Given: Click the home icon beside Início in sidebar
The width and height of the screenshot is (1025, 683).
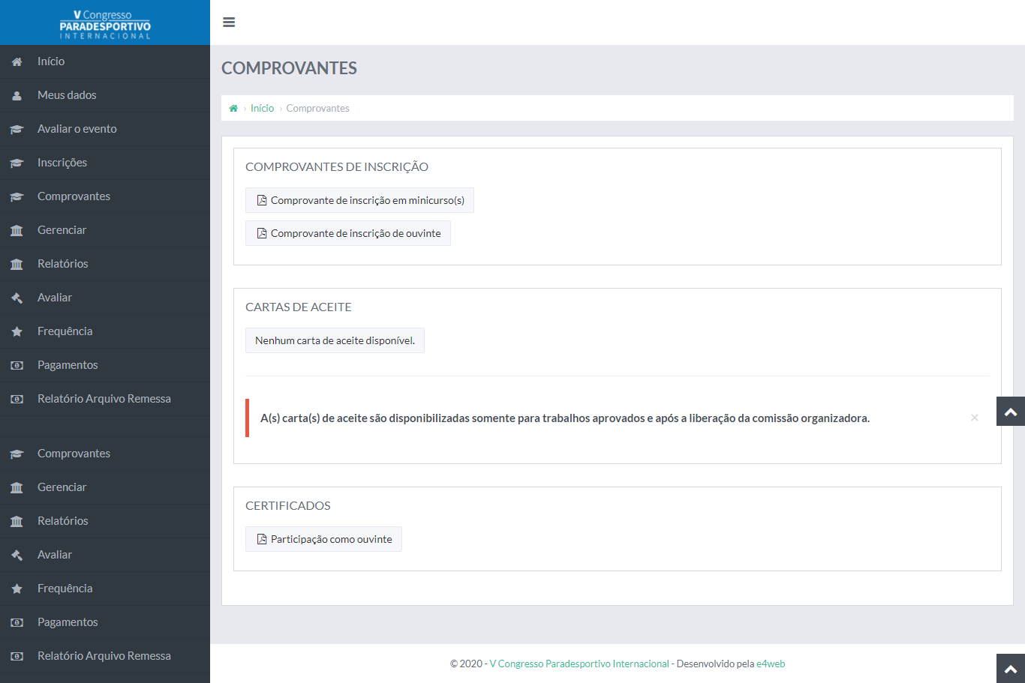Looking at the screenshot, I should click(x=17, y=62).
